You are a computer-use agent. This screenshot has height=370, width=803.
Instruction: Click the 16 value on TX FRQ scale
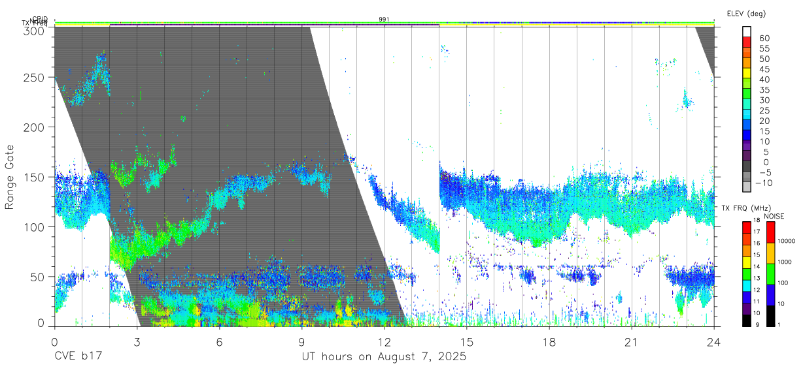(x=757, y=243)
